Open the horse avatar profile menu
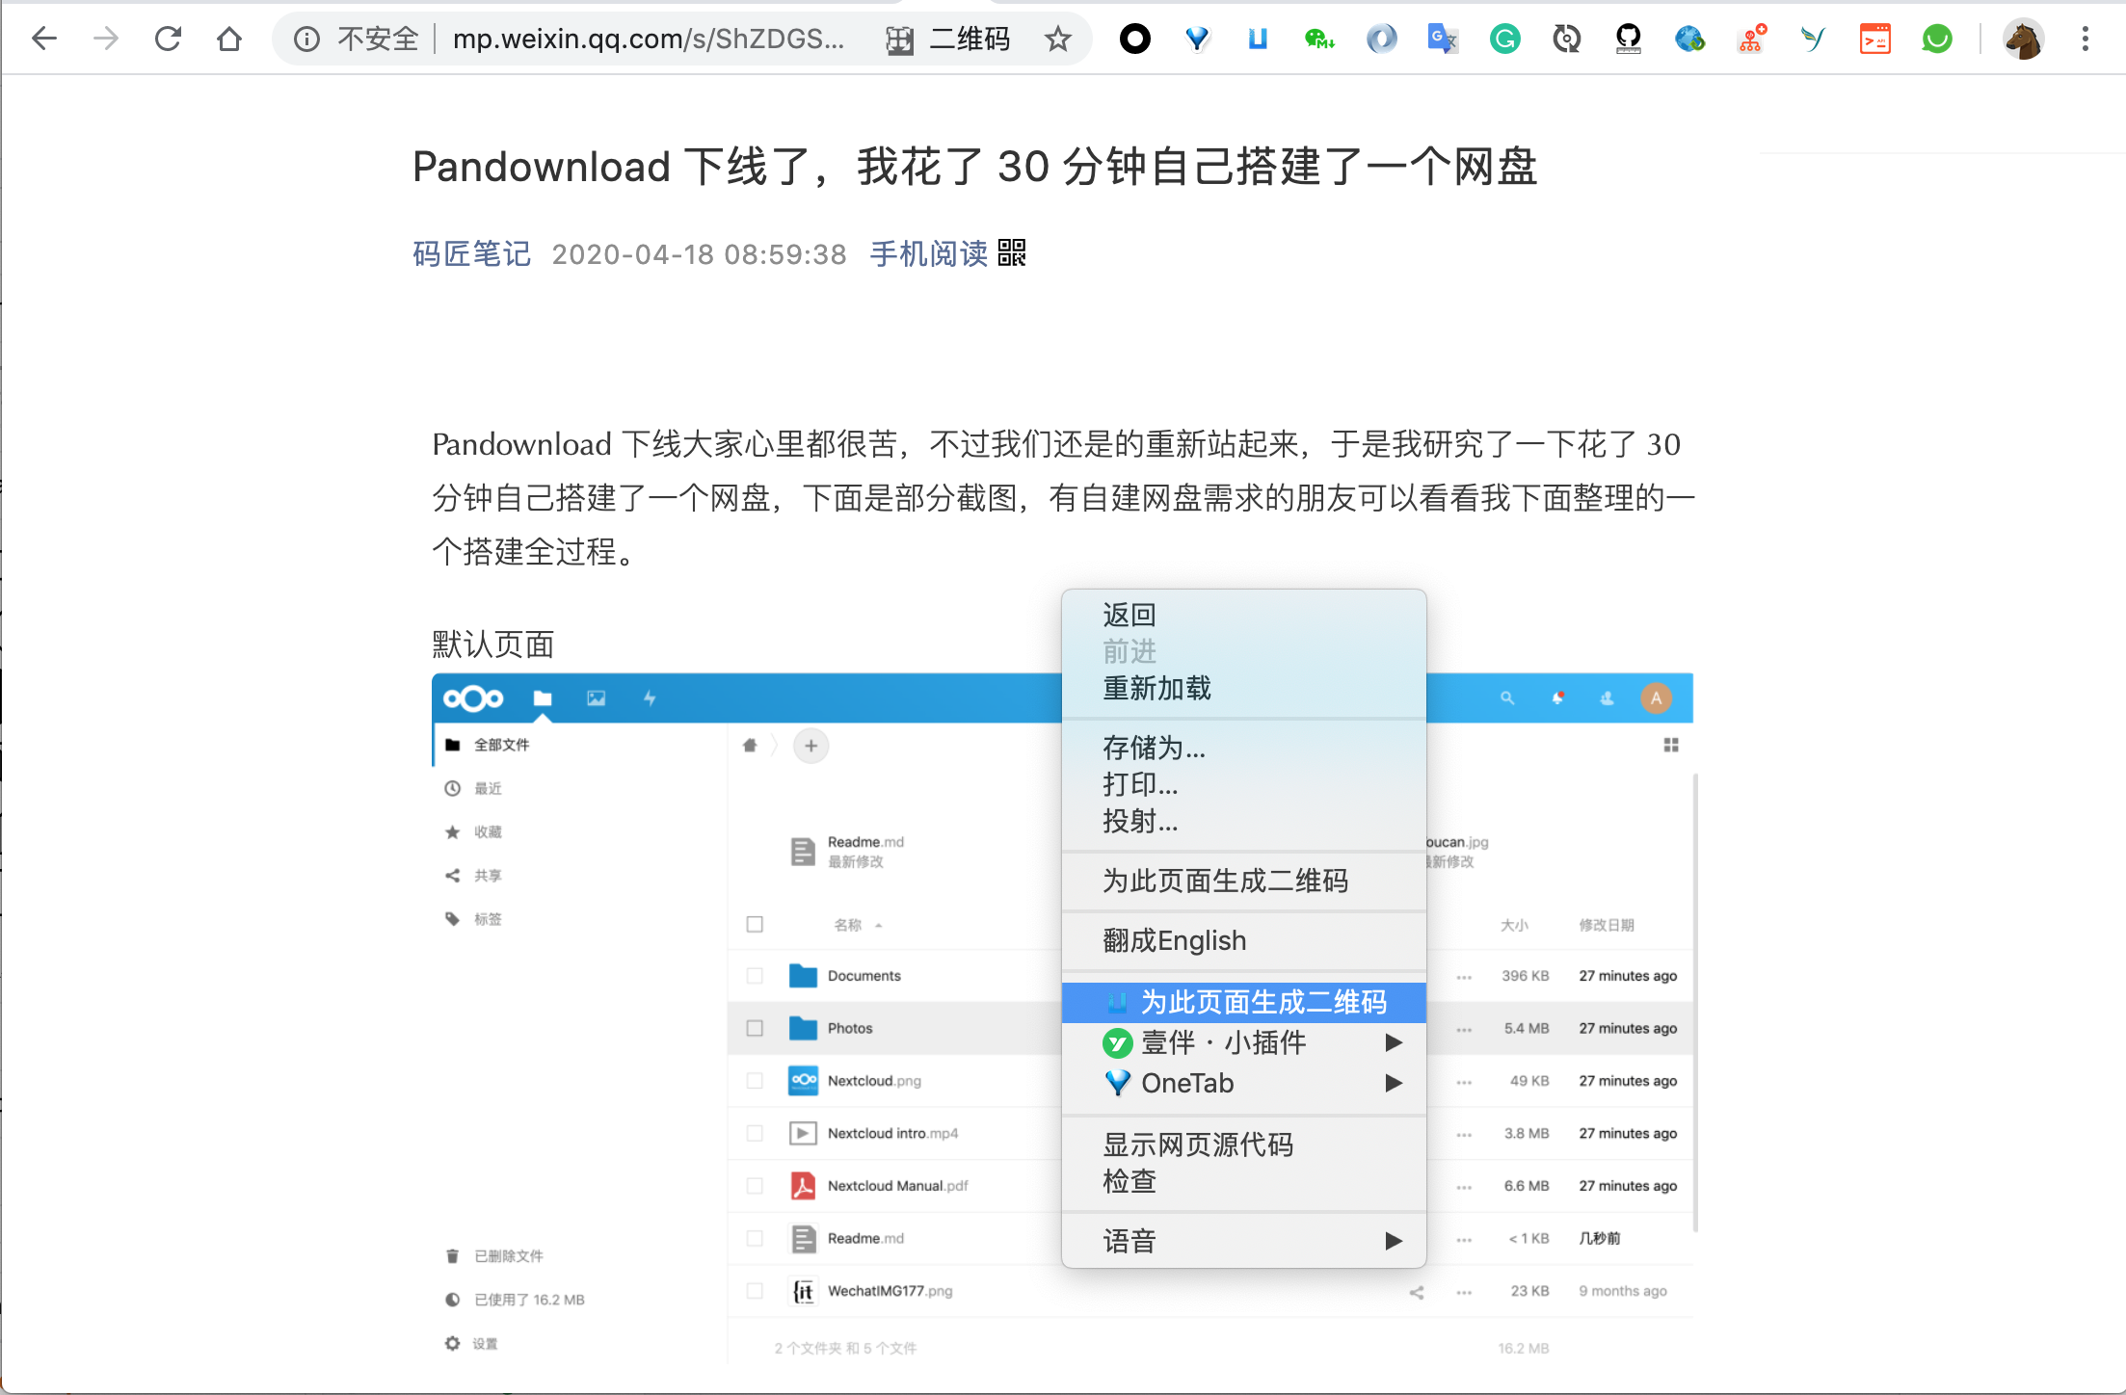 pyautogui.click(x=2023, y=39)
